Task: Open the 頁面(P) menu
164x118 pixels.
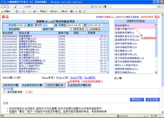Action: click(43, 11)
